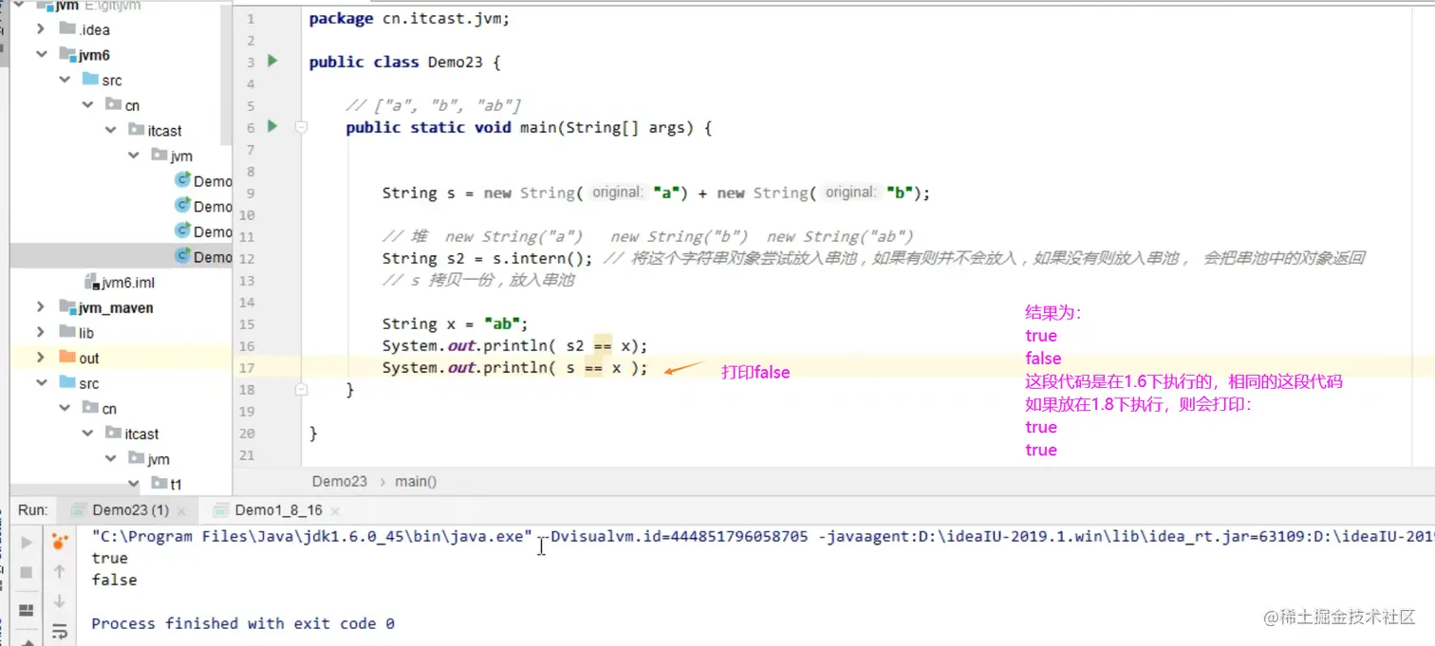The height and width of the screenshot is (646, 1435).
Task: Place cursor in 'package cn.itcast.jvm;' line
Action: (x=409, y=18)
